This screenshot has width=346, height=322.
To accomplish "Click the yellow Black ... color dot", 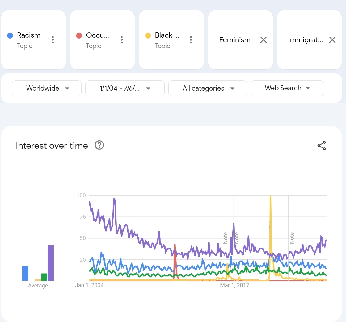I will (148, 35).
